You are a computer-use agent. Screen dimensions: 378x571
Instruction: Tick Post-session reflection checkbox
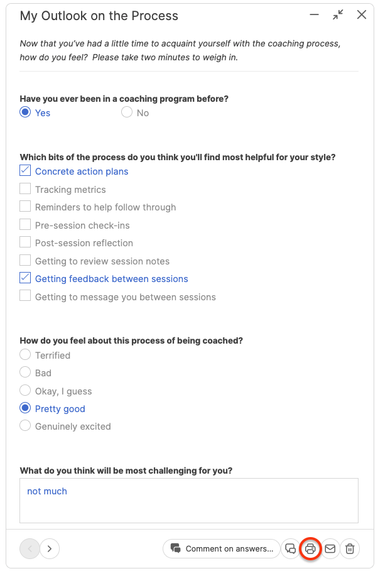[25, 242]
